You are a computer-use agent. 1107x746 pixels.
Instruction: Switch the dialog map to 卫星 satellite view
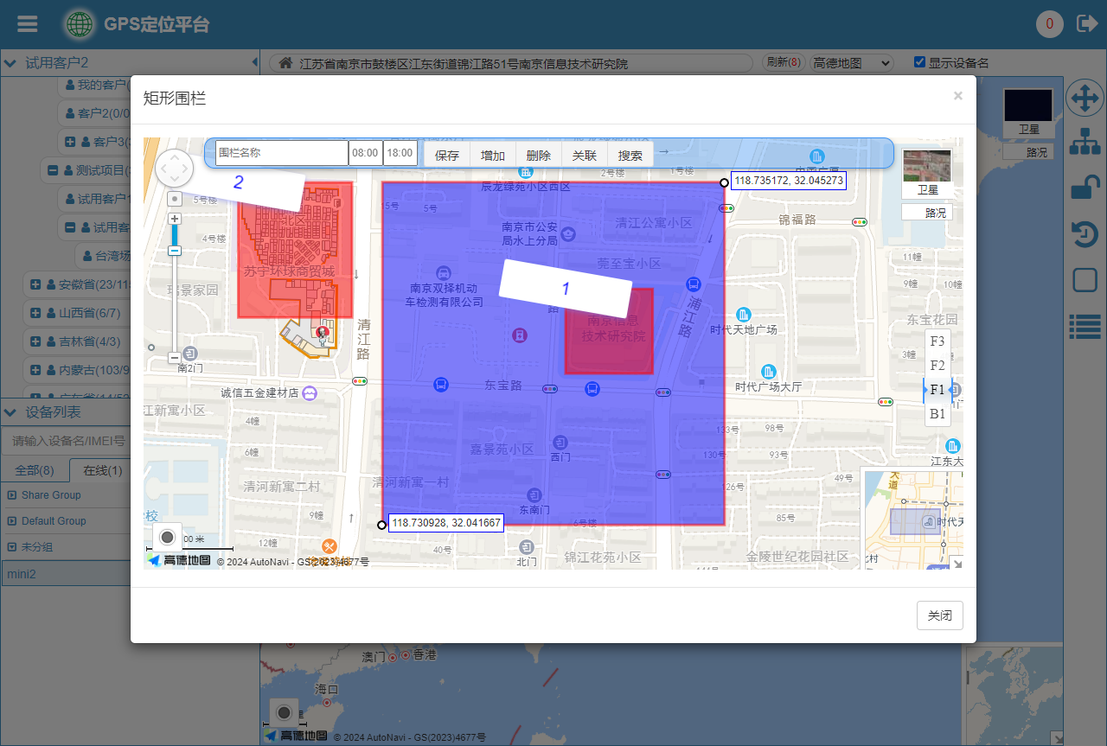coord(927,174)
